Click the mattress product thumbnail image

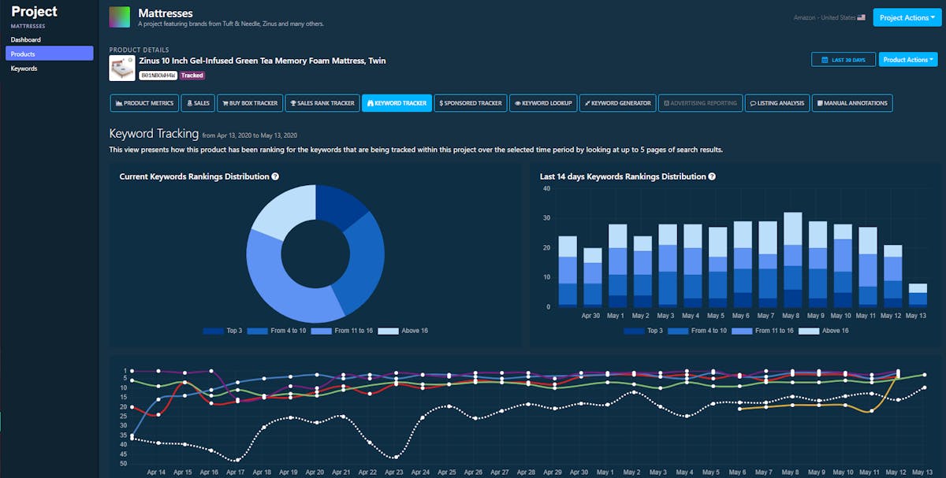point(121,69)
